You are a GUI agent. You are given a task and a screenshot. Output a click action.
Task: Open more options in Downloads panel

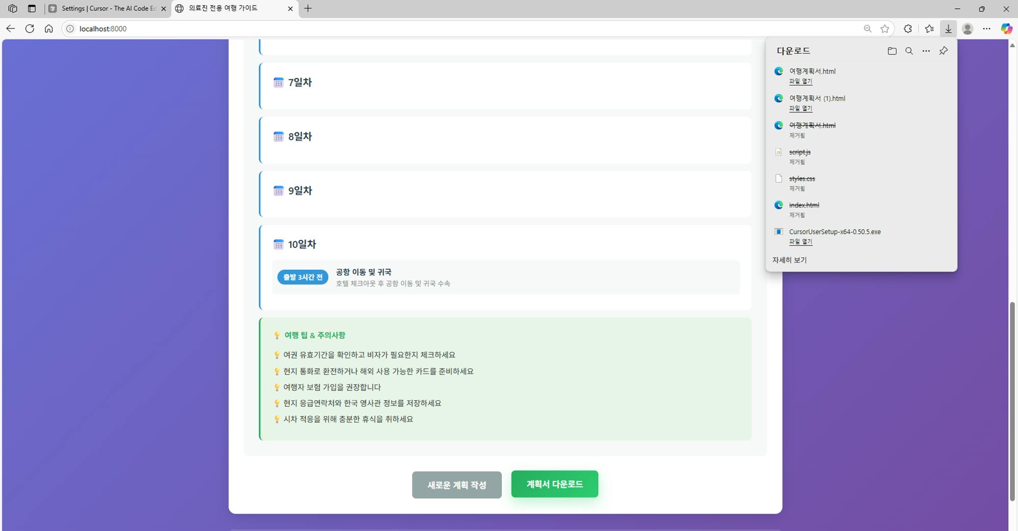[x=926, y=51]
